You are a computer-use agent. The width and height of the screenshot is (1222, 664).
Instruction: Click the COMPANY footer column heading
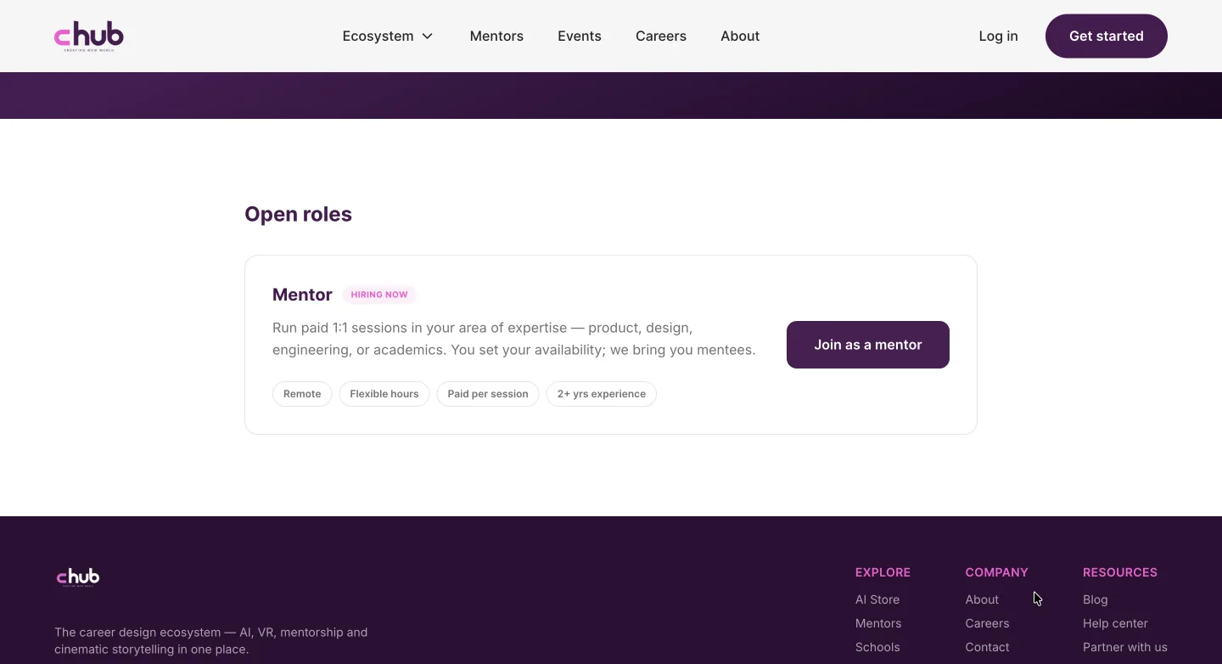(x=996, y=572)
